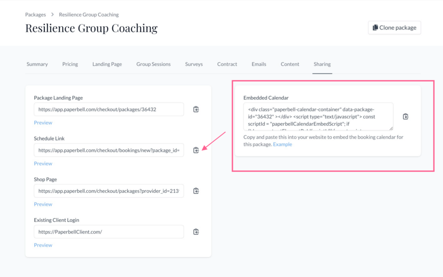
Task: Go to the Group Sessions tab
Action: (154, 64)
